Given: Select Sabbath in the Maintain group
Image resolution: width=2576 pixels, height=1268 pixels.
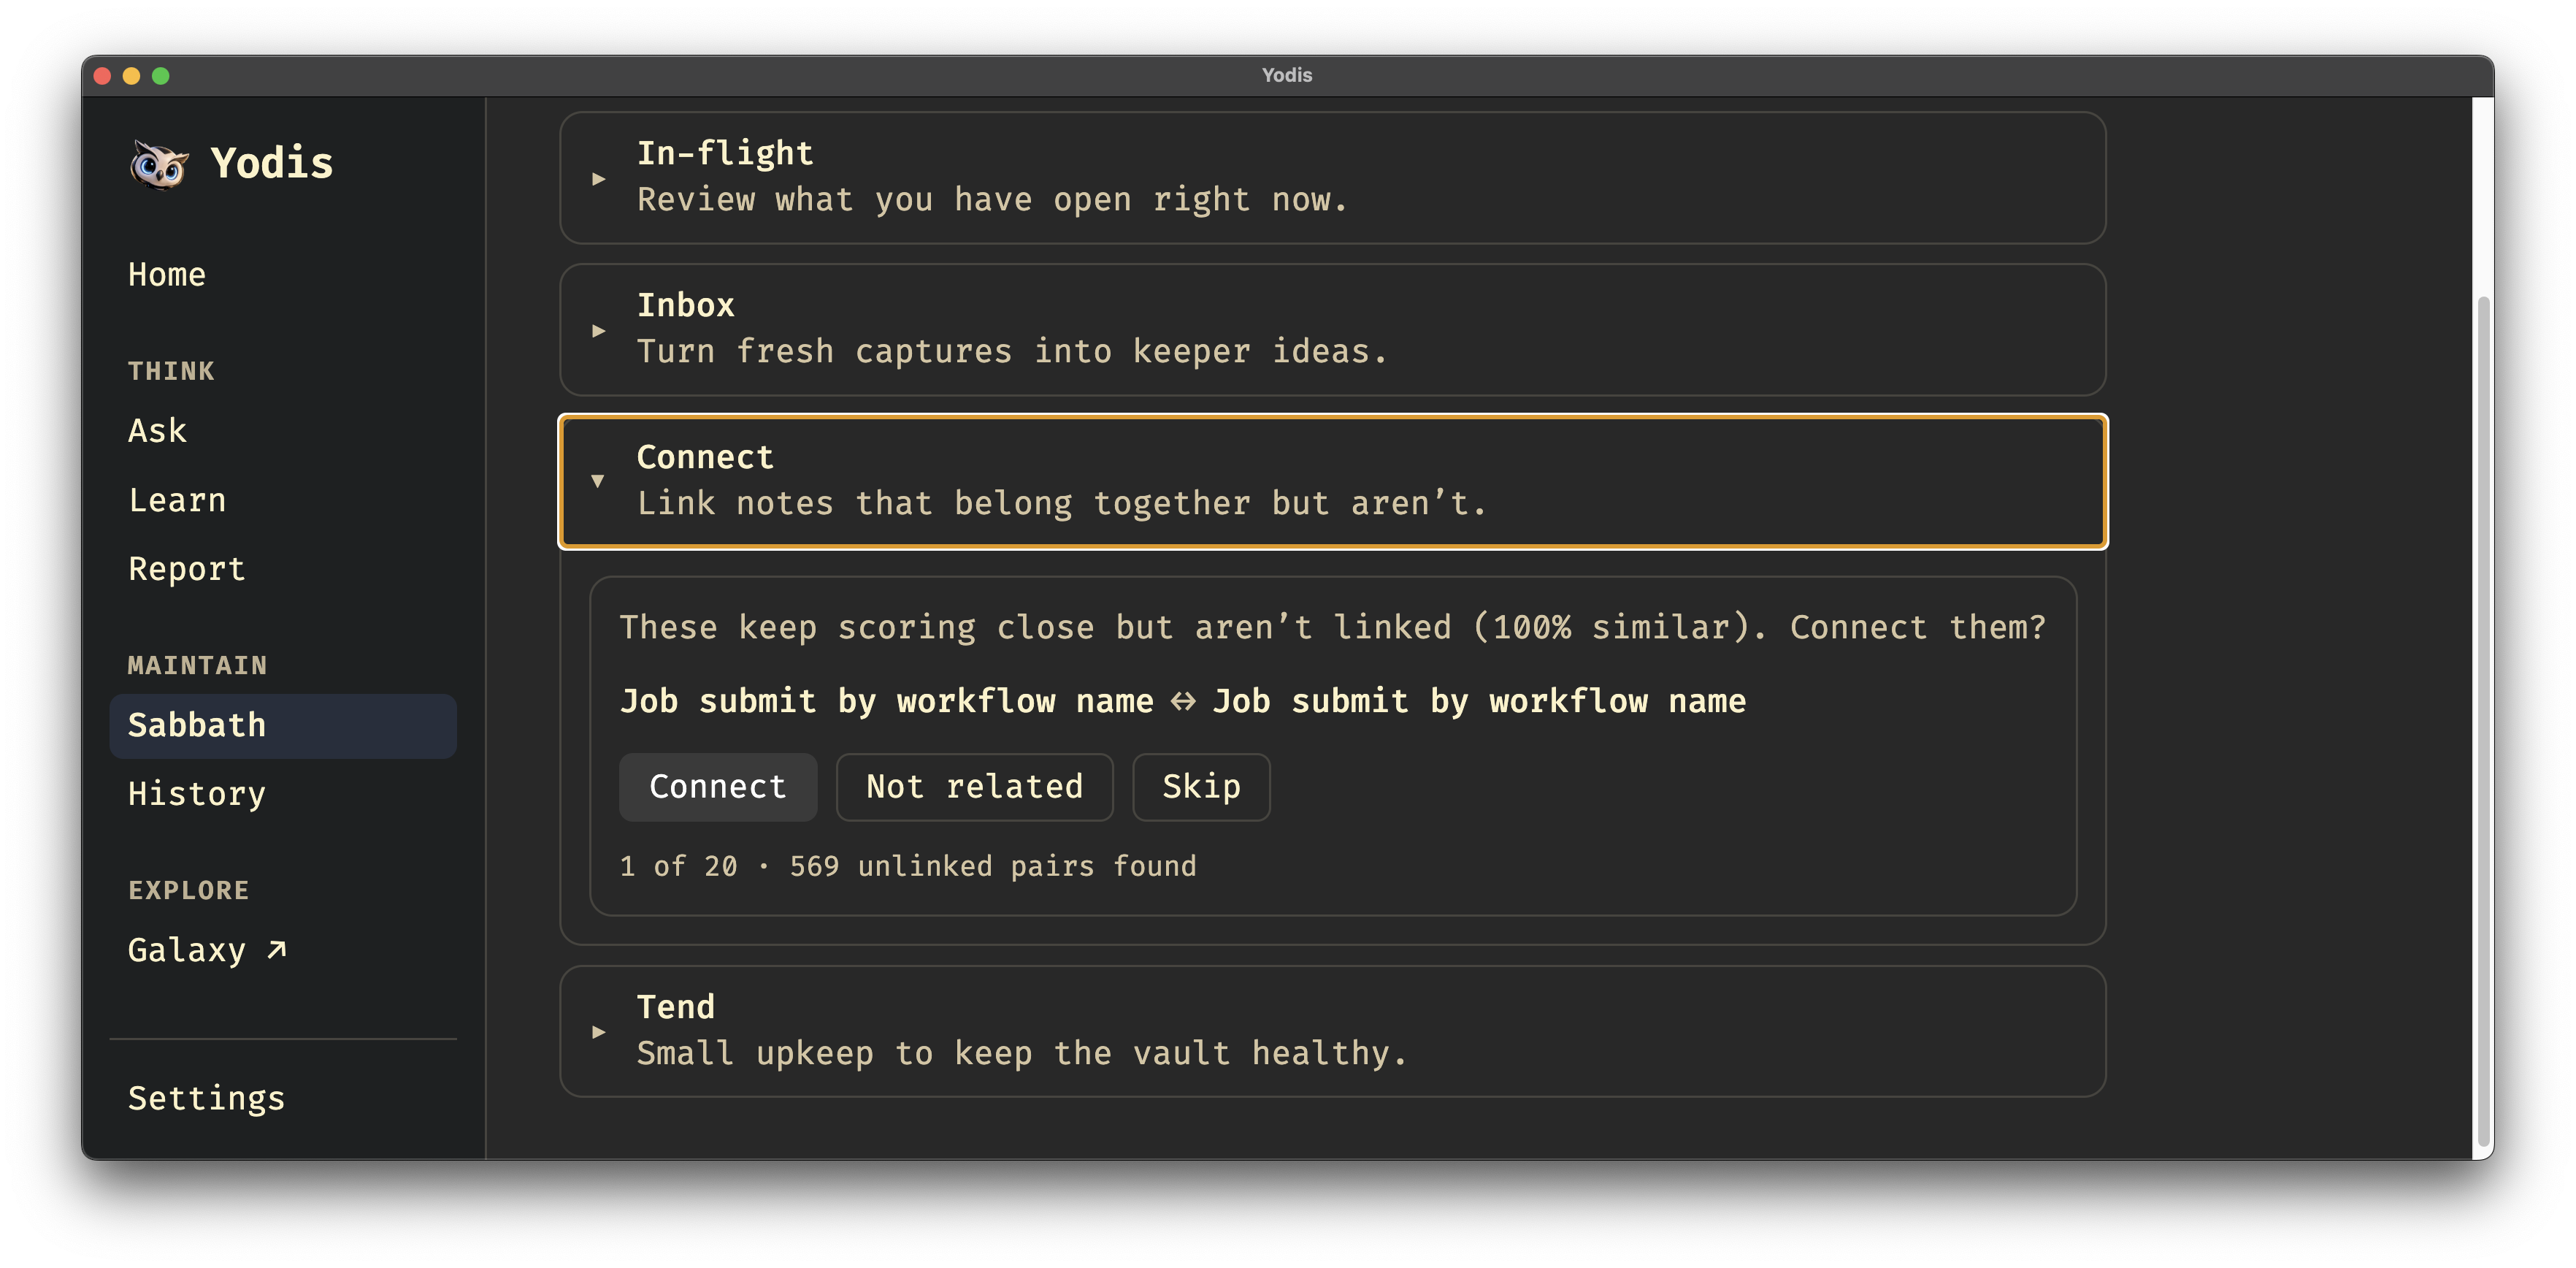Looking at the screenshot, I should tap(283, 725).
